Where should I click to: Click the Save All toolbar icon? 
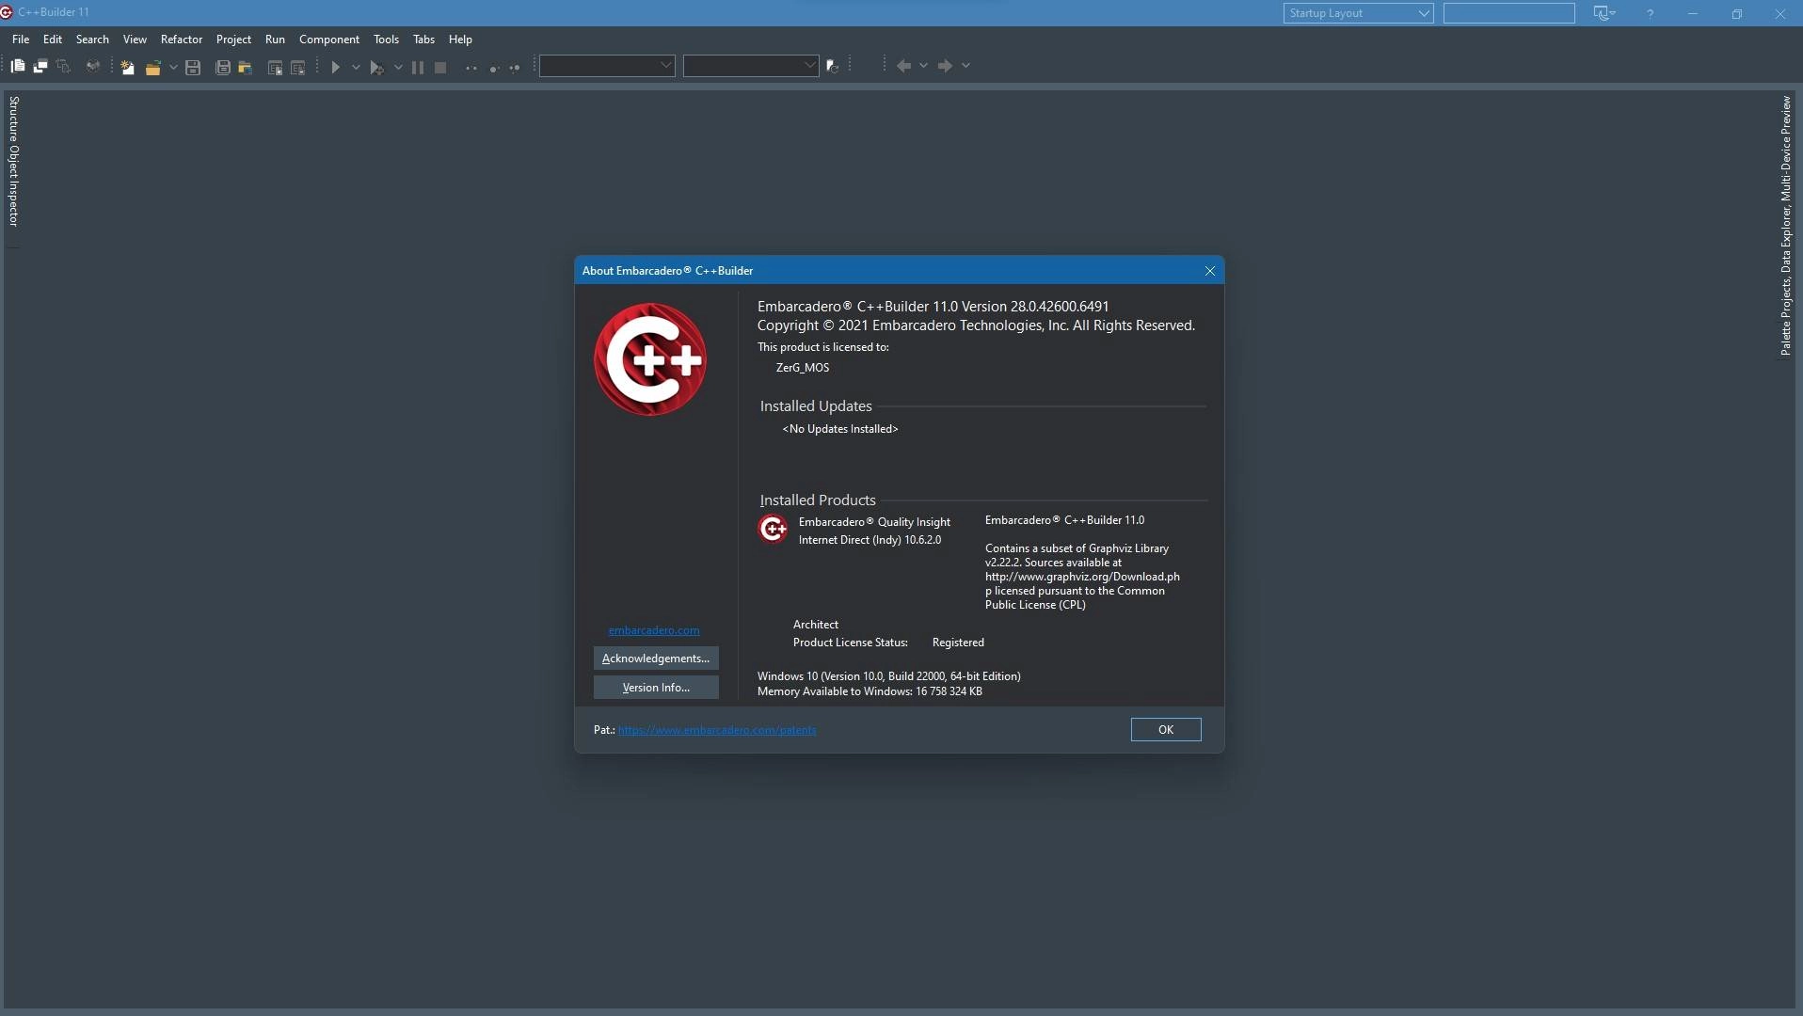coord(223,67)
